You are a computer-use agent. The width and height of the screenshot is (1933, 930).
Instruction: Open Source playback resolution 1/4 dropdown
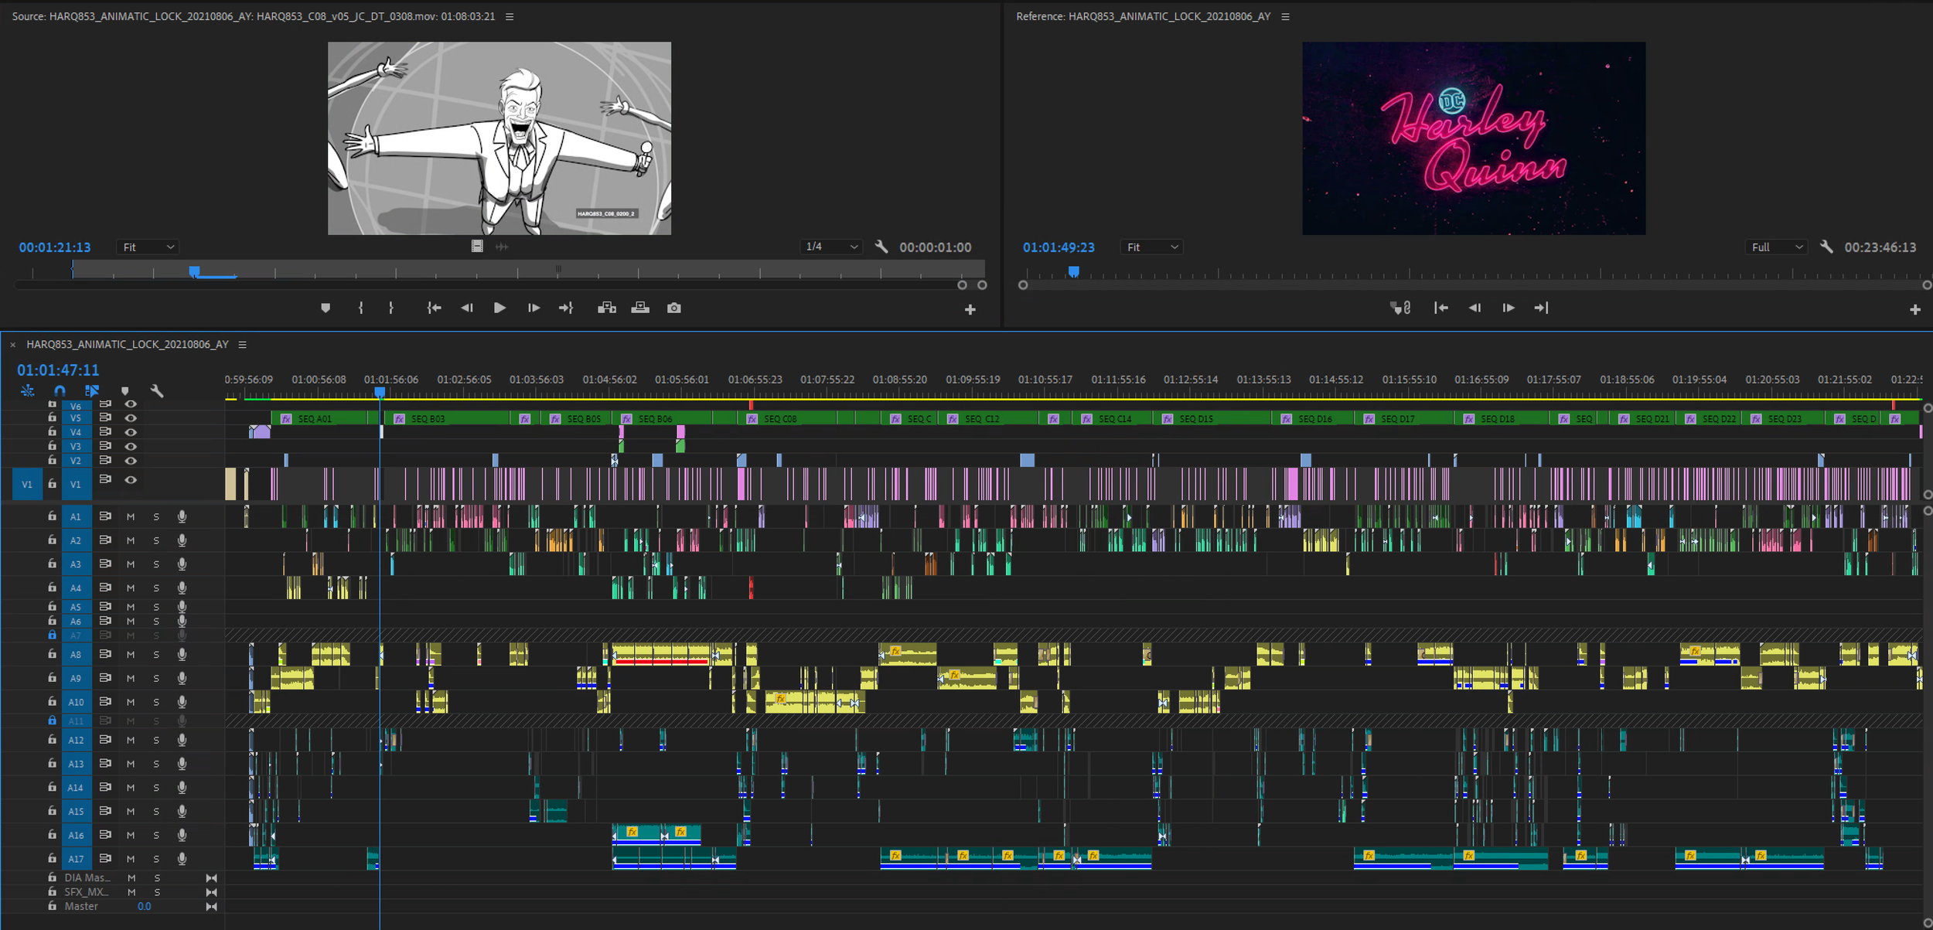(x=831, y=247)
